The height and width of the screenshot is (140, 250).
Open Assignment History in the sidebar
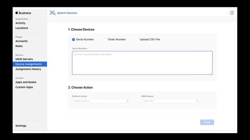[x=28, y=69]
